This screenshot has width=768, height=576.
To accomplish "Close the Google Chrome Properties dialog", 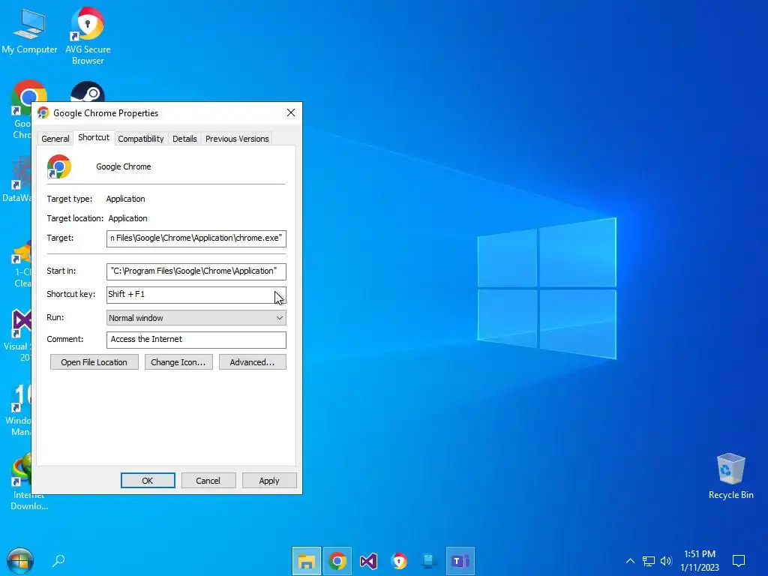I will tap(291, 112).
